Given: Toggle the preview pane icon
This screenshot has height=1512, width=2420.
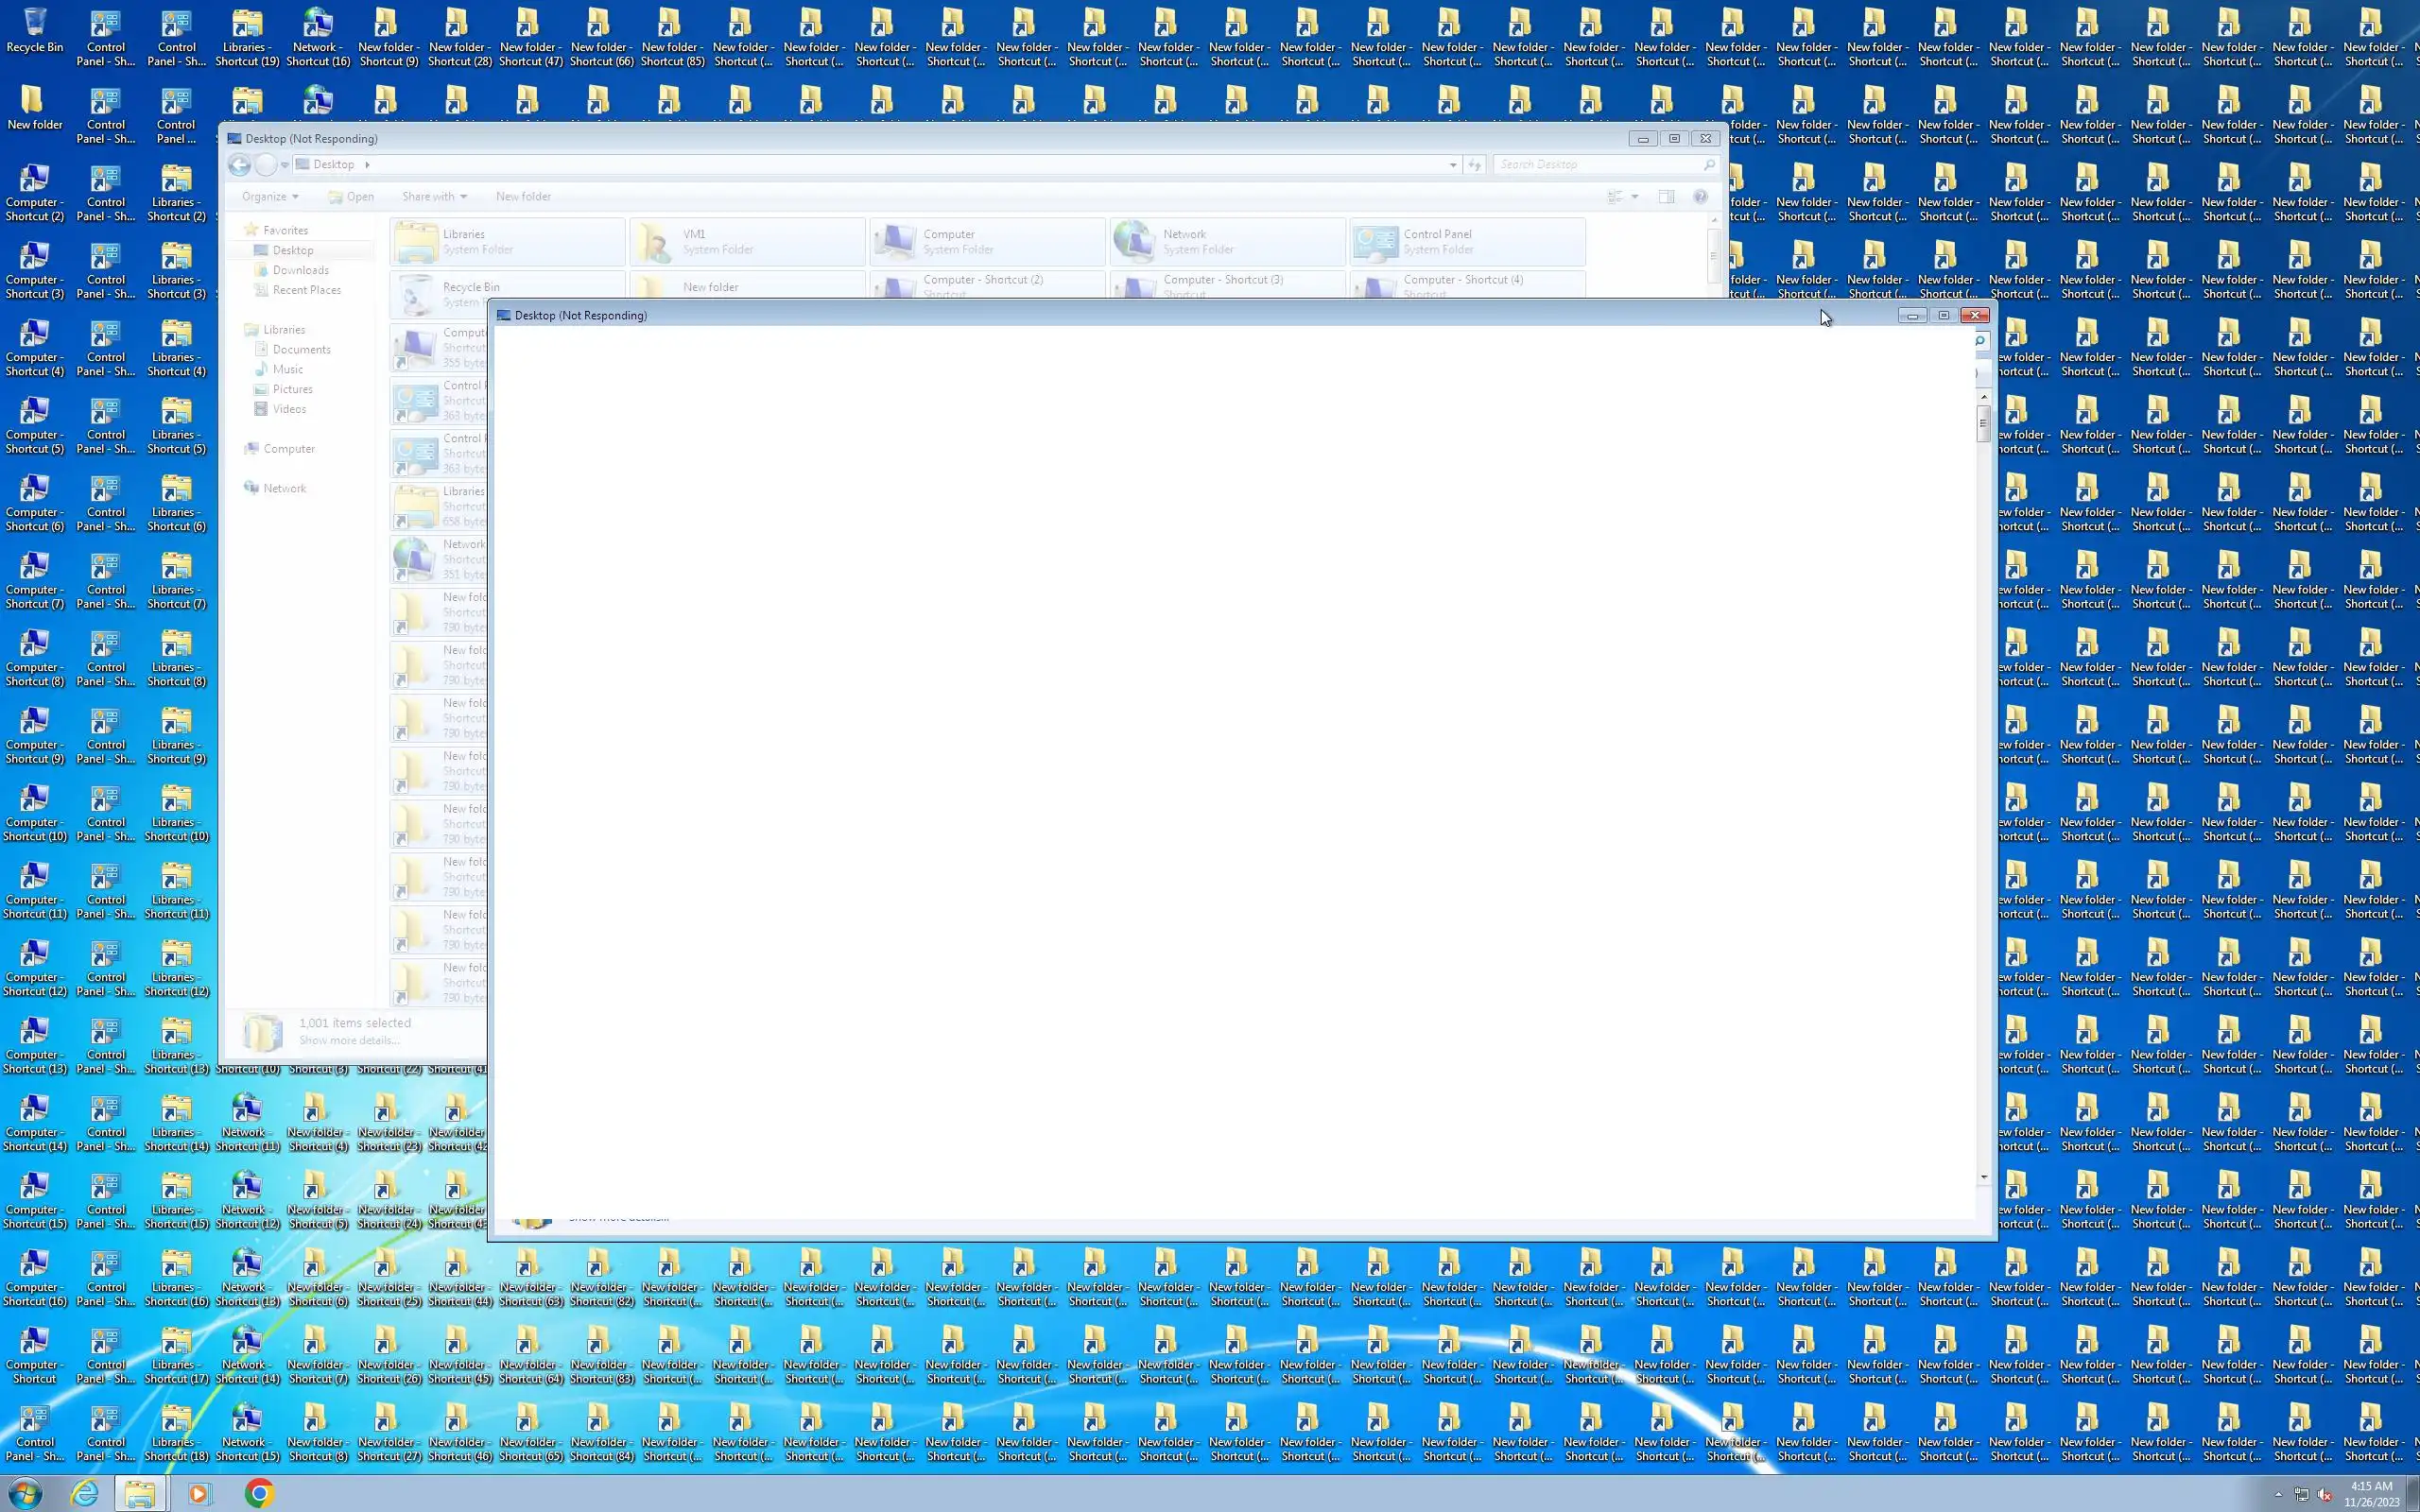Looking at the screenshot, I should (x=1666, y=197).
